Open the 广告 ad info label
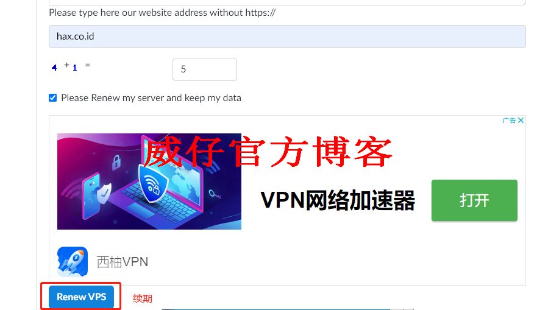The image size is (537, 310). 509,121
